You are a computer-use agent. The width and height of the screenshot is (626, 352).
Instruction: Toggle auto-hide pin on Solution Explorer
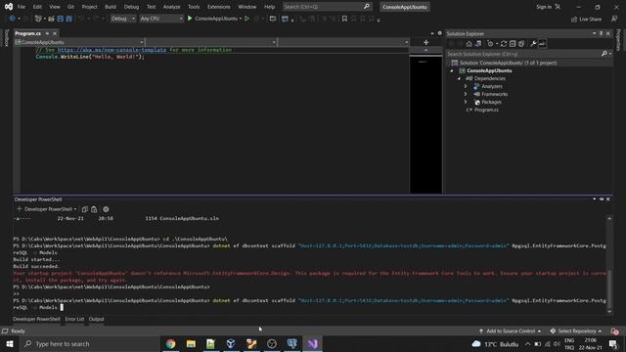coord(601,33)
